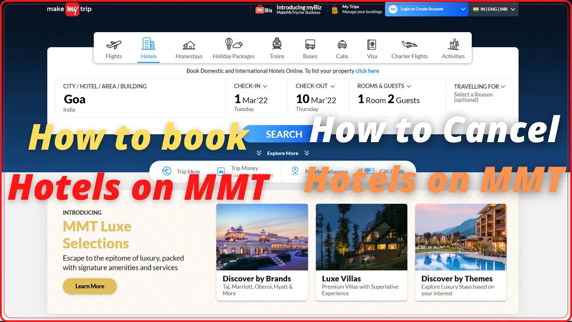Switch to the Activities tab label

(453, 56)
